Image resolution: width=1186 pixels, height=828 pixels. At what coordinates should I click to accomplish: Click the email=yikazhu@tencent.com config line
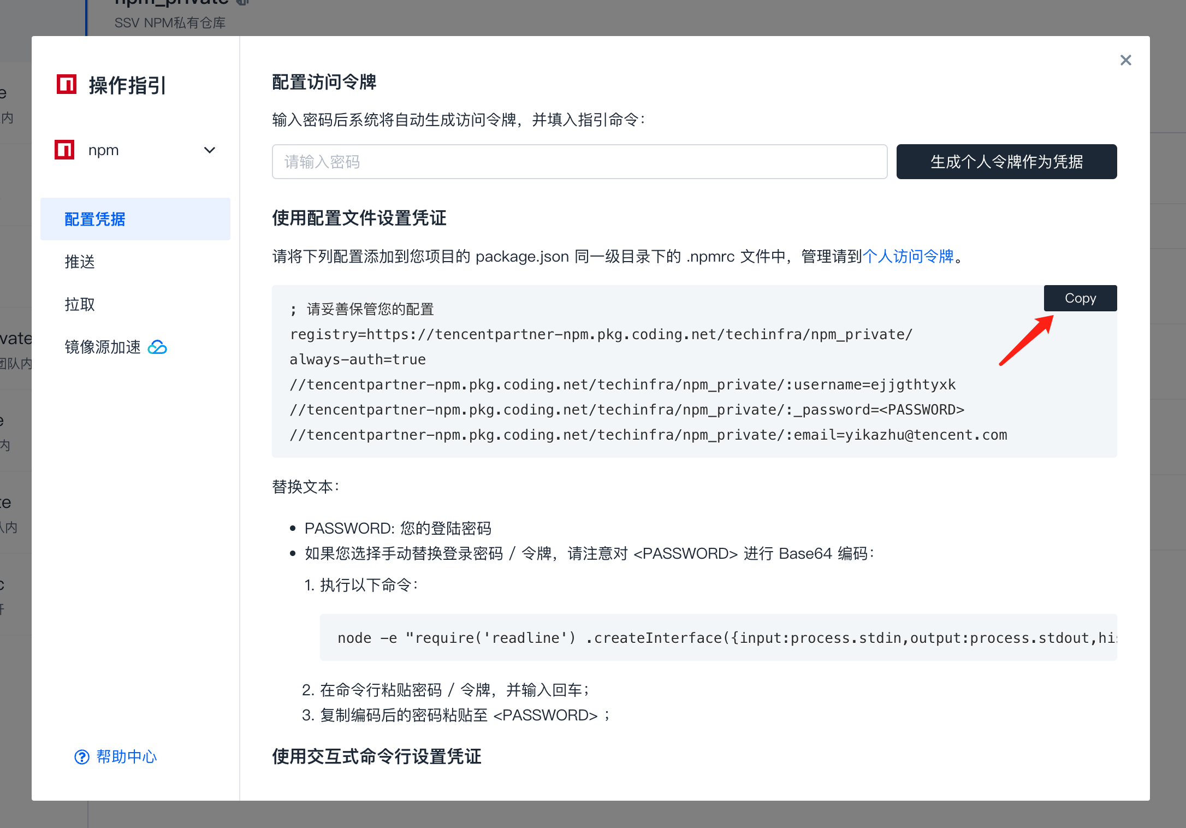point(648,435)
